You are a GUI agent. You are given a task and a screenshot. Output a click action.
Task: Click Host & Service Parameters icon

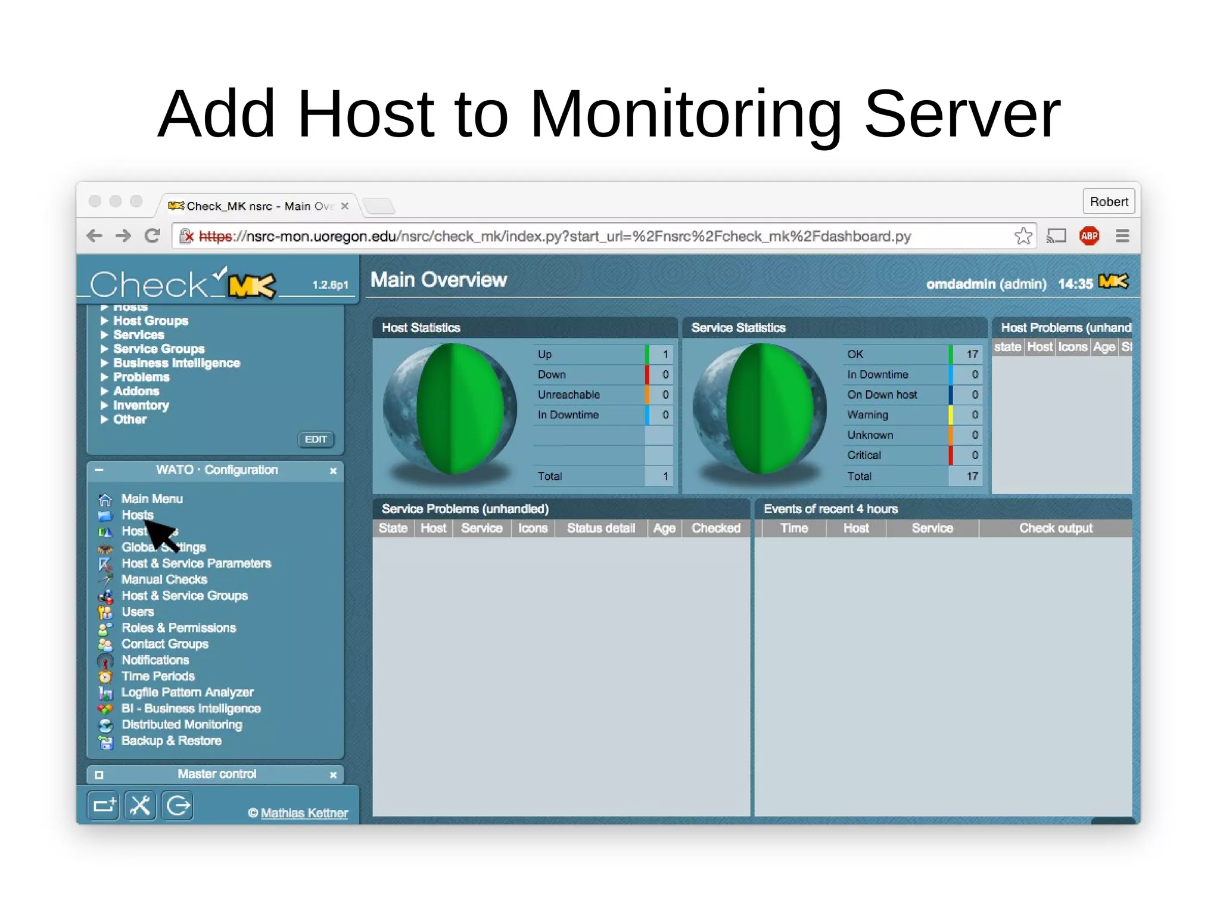105,564
